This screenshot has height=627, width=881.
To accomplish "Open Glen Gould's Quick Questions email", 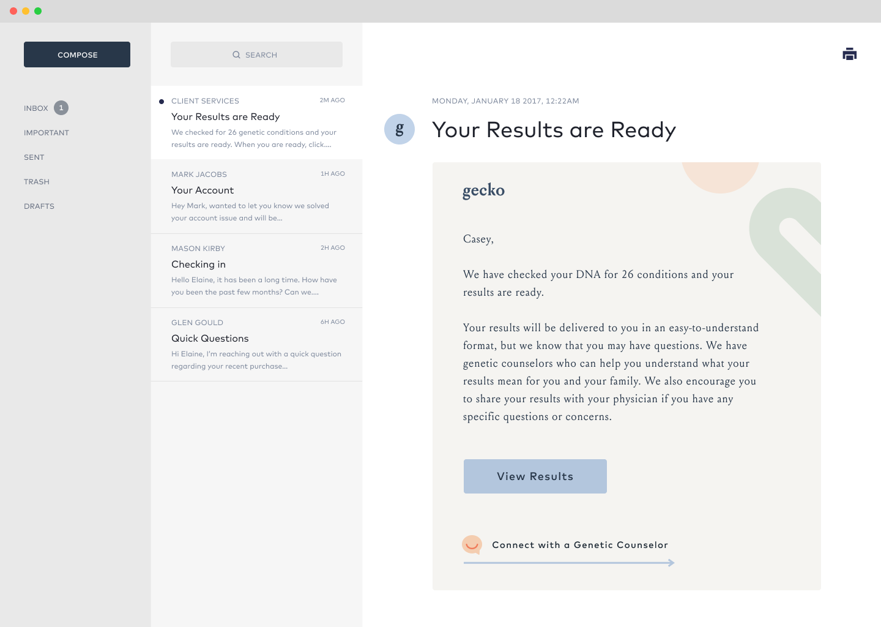I will pos(257,345).
